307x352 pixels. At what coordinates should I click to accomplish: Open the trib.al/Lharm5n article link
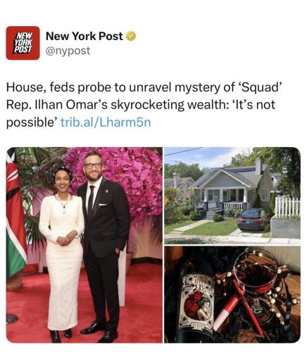(x=106, y=122)
